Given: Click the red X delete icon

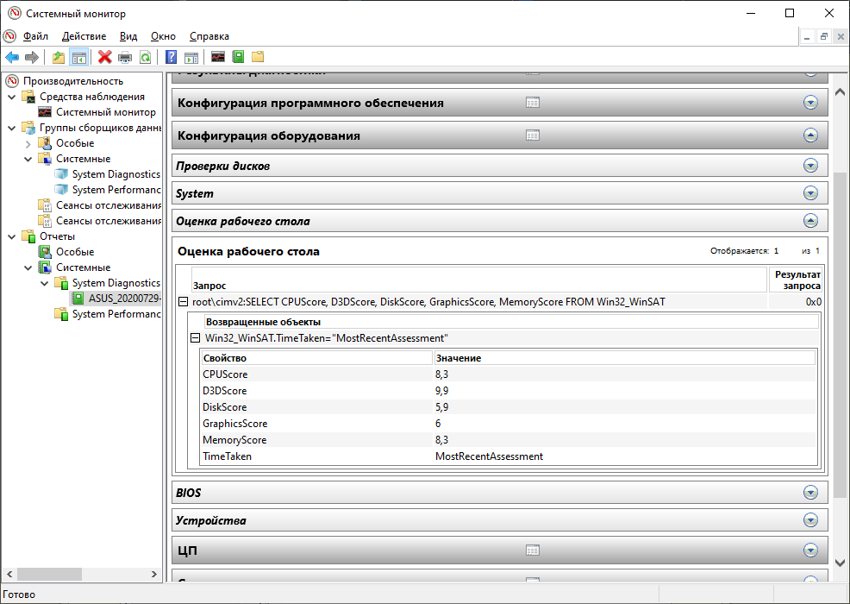Looking at the screenshot, I should pyautogui.click(x=104, y=57).
